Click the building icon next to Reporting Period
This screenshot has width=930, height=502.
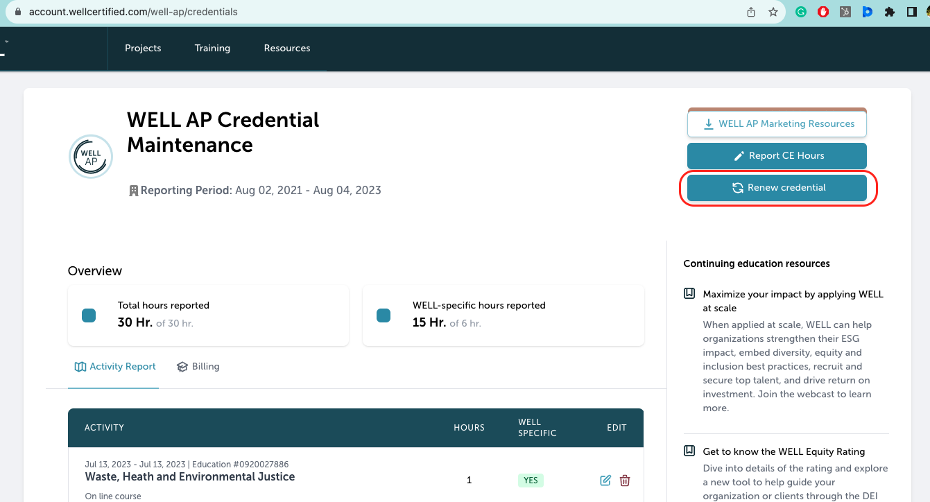click(x=134, y=190)
